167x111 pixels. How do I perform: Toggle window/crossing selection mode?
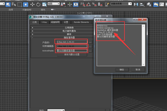click(x=26, y=4)
